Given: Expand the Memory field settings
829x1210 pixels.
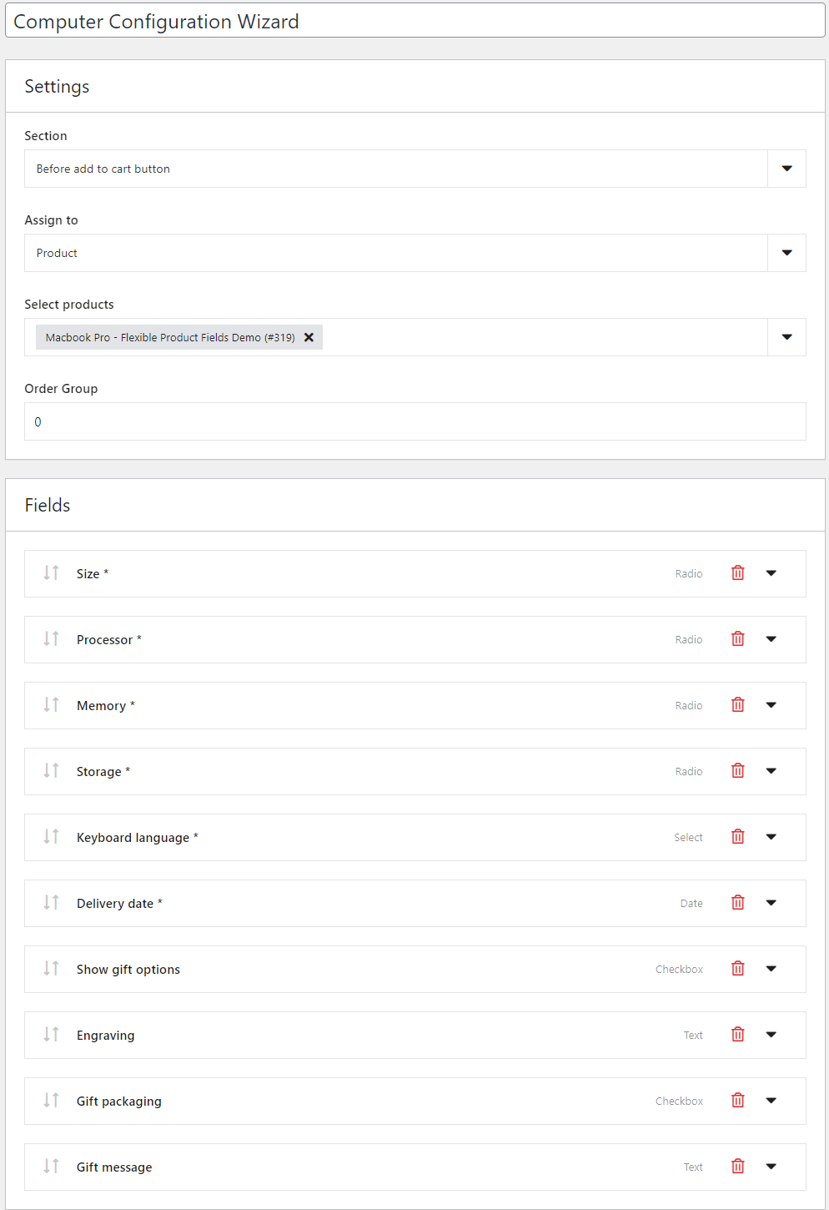Looking at the screenshot, I should 771,705.
